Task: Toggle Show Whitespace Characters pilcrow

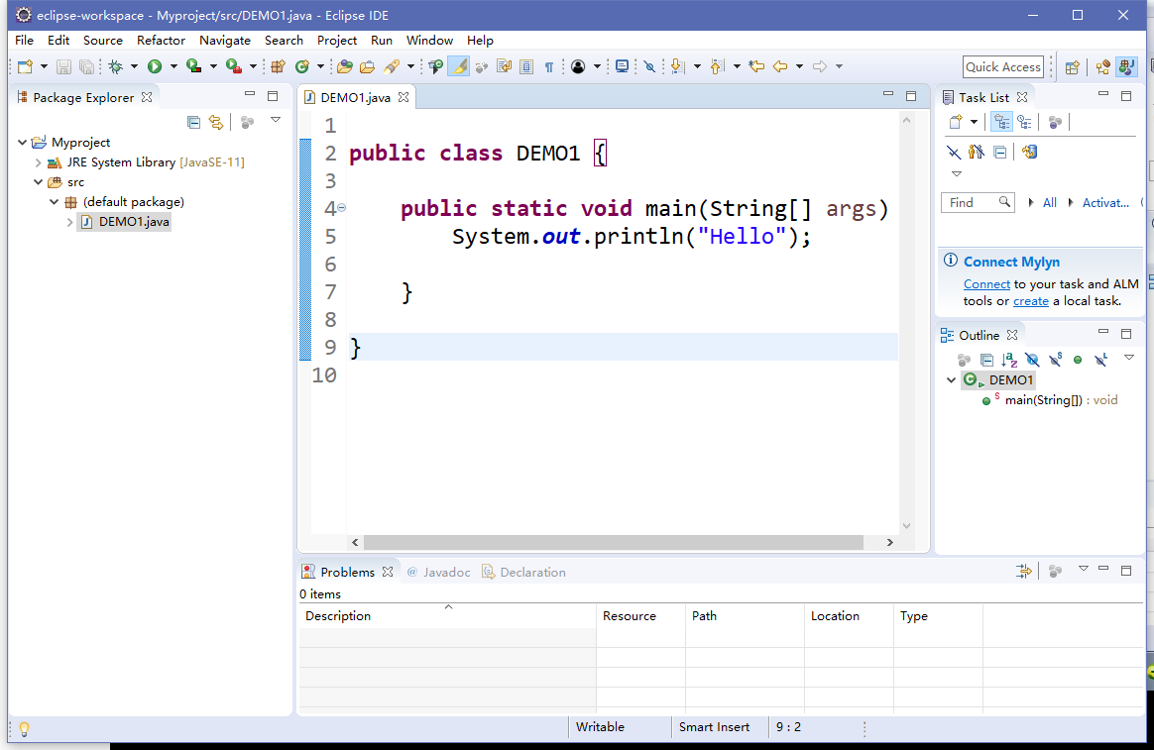Action: tap(549, 67)
